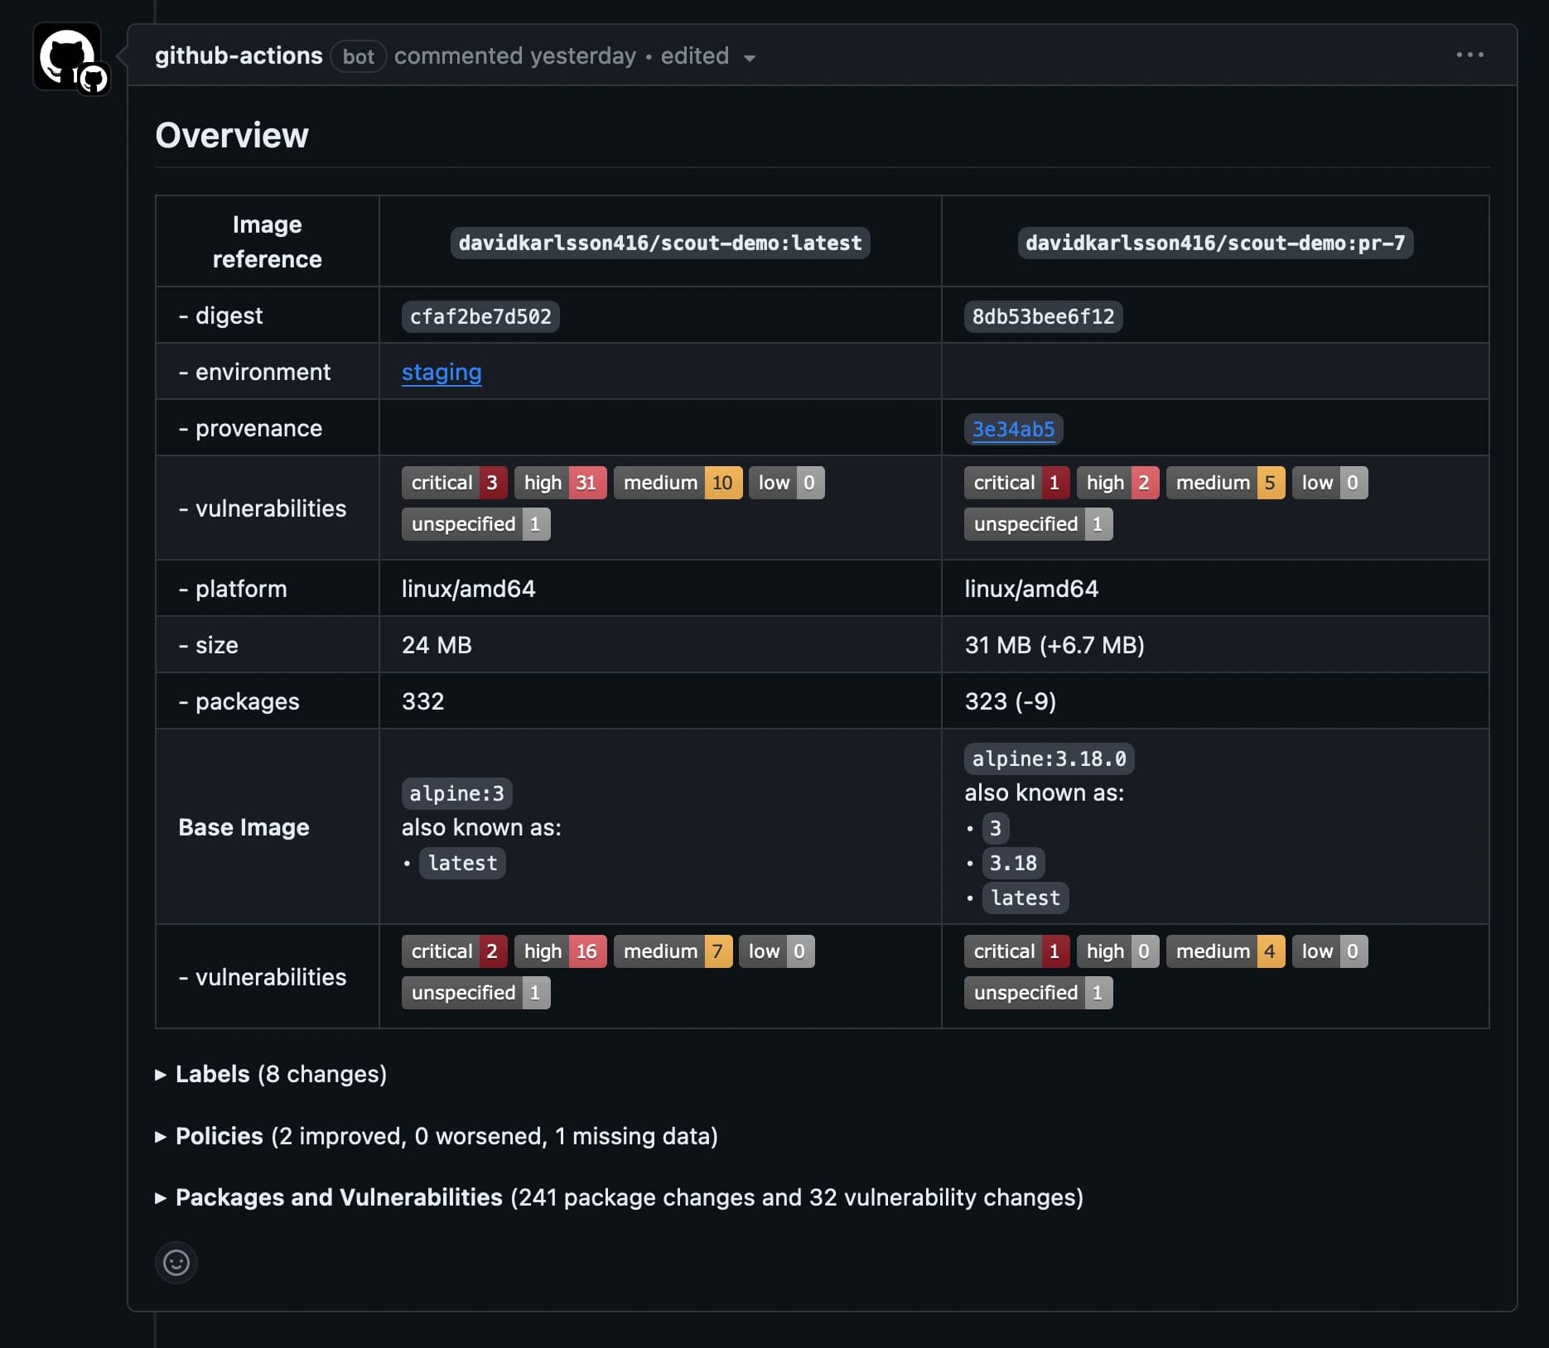Click the high 2 badge for pr-7

click(x=1117, y=483)
